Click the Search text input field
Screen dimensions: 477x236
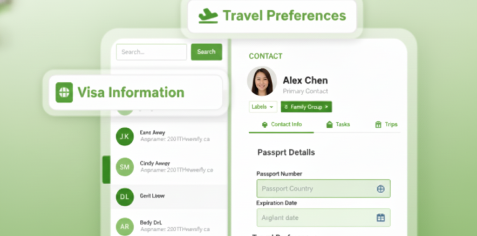[x=151, y=52]
